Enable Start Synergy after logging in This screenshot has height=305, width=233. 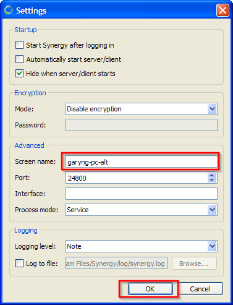(19, 45)
